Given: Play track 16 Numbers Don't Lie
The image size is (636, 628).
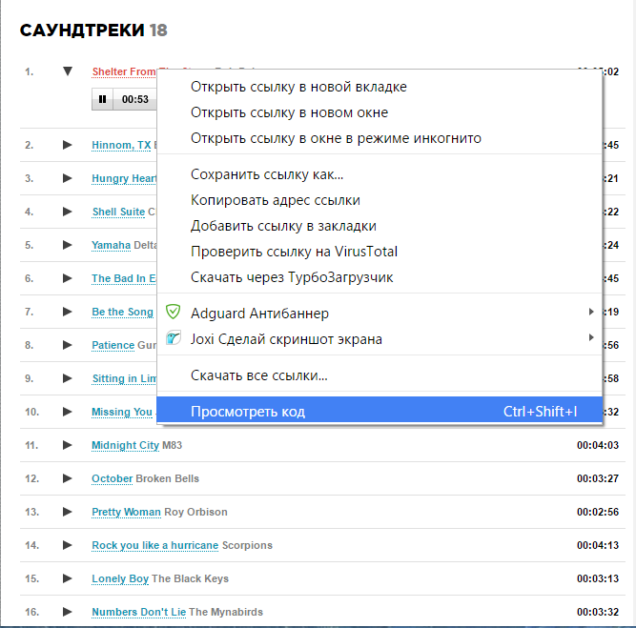Looking at the screenshot, I should pos(68,612).
